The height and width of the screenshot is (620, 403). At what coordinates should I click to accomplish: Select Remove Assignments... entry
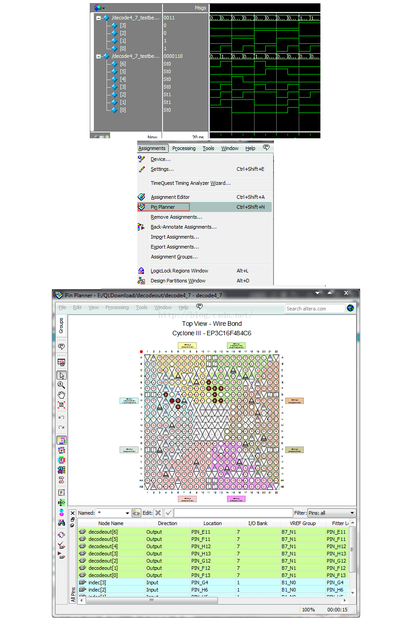pos(204,217)
